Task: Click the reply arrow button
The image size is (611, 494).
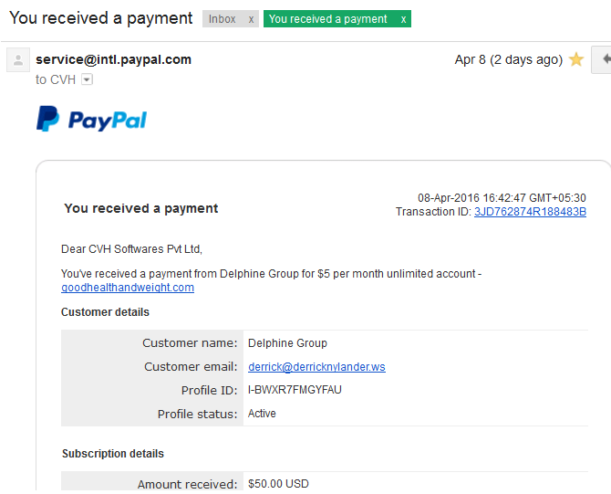Action: pyautogui.click(x=603, y=59)
